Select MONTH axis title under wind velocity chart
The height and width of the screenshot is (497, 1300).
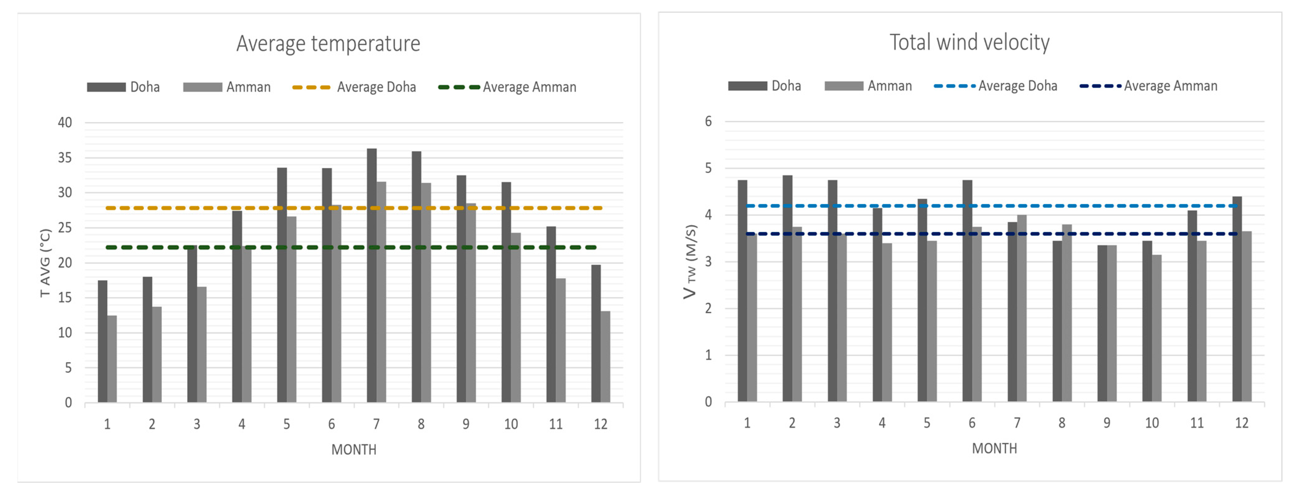(x=994, y=449)
